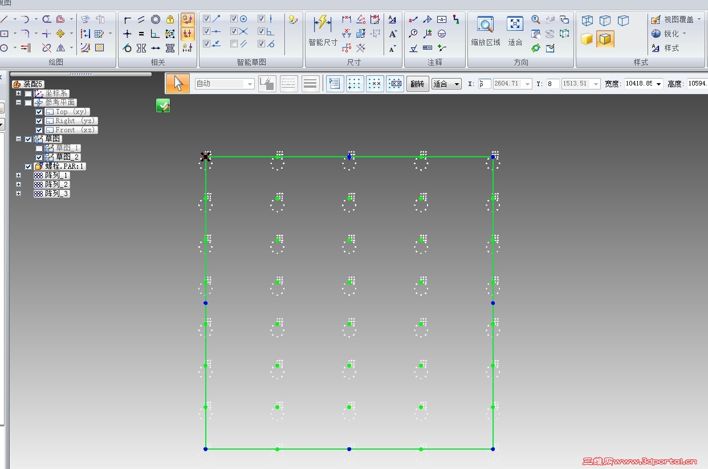Click the 宽度 value input field
The height and width of the screenshot is (469, 708).
(640, 84)
